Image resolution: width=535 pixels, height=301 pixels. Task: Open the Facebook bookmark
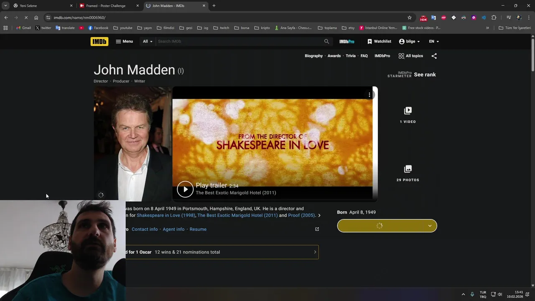[98, 28]
